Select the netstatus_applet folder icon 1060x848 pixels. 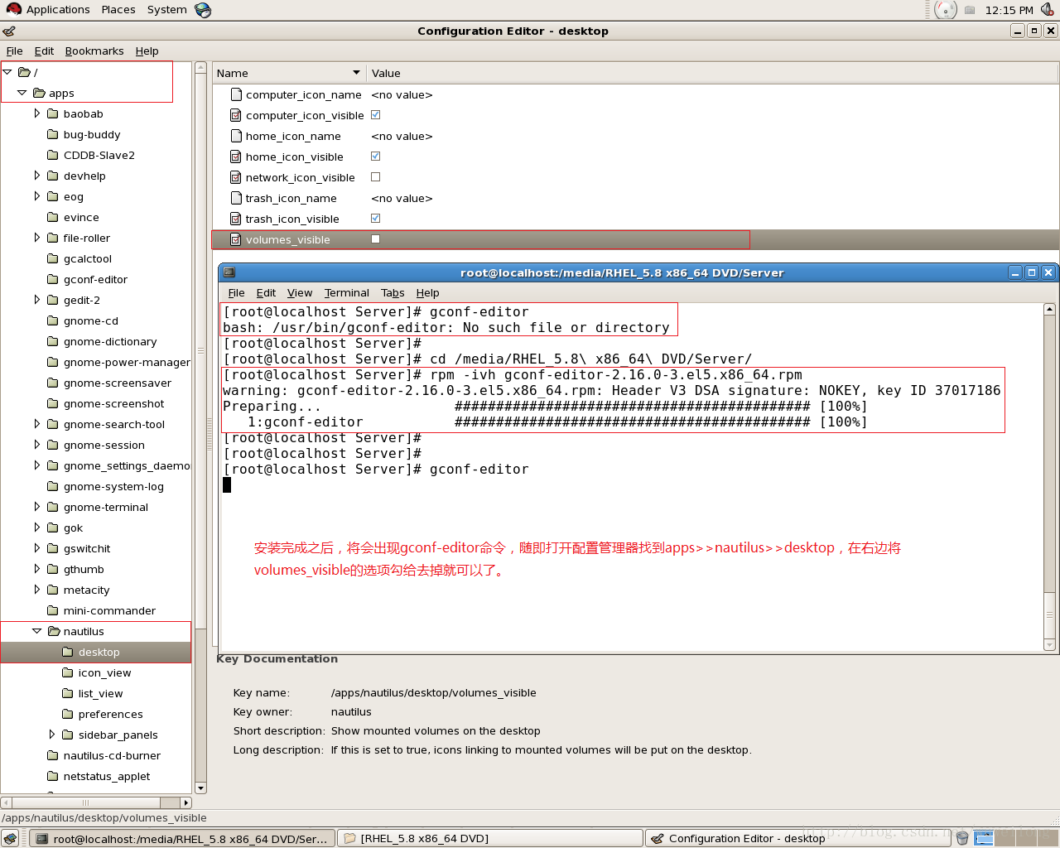click(53, 776)
